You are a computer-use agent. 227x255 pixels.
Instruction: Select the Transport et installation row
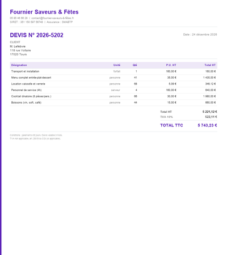[113, 71]
